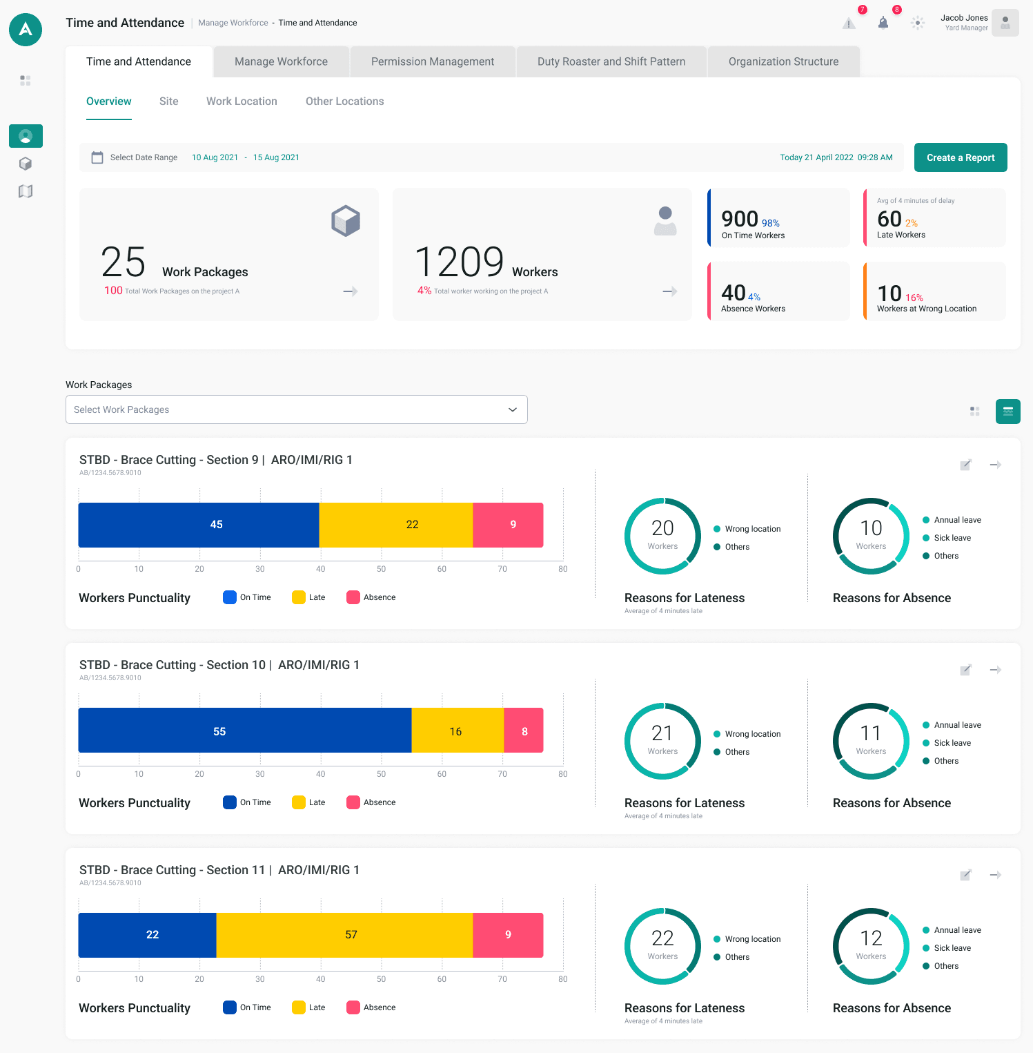Edit the Section 10 work package

pos(966,670)
